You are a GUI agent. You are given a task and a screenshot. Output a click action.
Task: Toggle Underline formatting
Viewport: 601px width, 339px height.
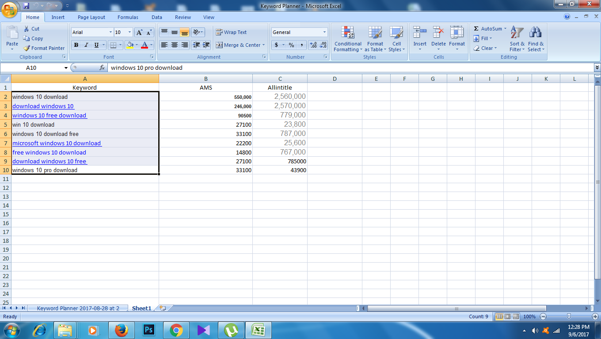tap(96, 45)
